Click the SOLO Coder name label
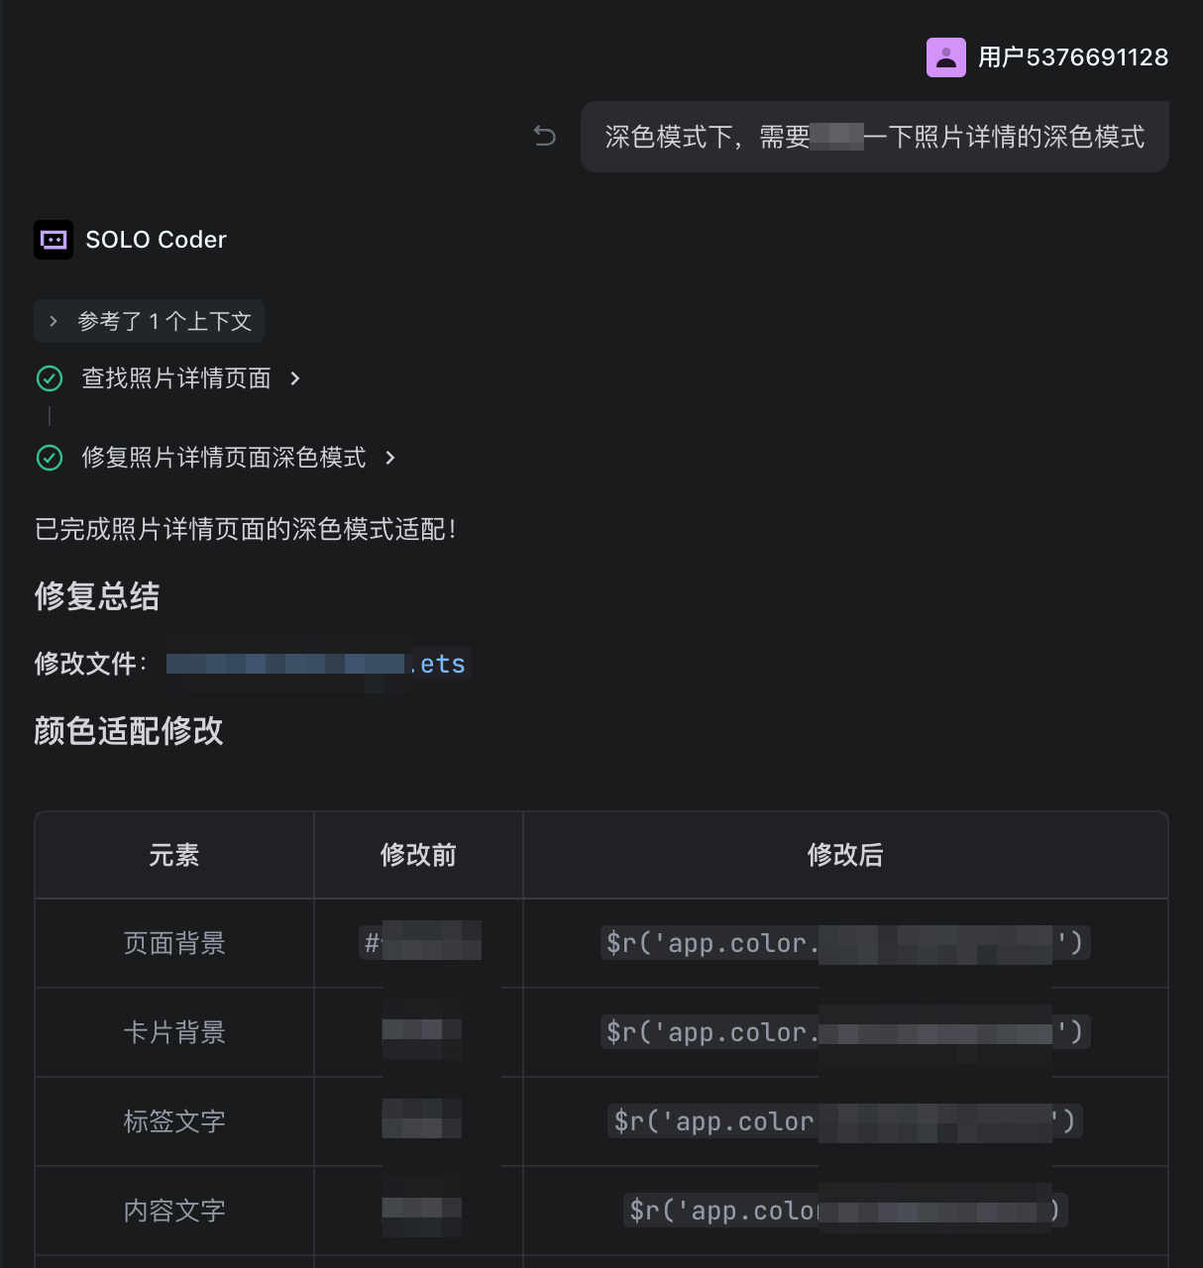The height and width of the screenshot is (1268, 1203). pyautogui.click(x=156, y=240)
